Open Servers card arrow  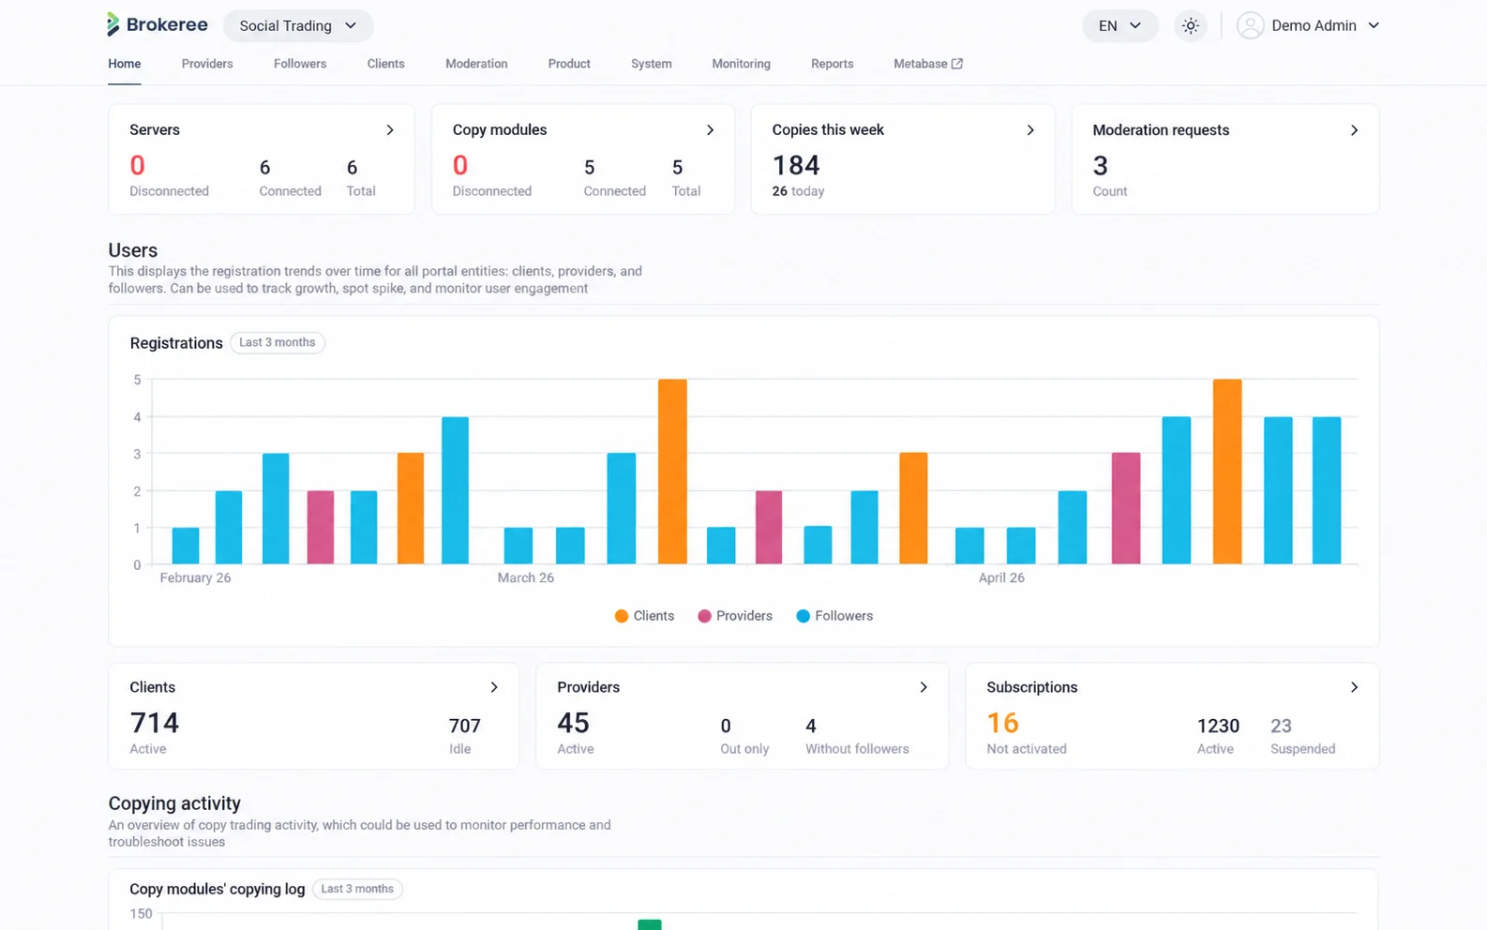[x=390, y=130]
